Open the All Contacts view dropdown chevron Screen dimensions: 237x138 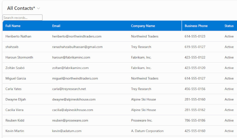click(x=38, y=8)
